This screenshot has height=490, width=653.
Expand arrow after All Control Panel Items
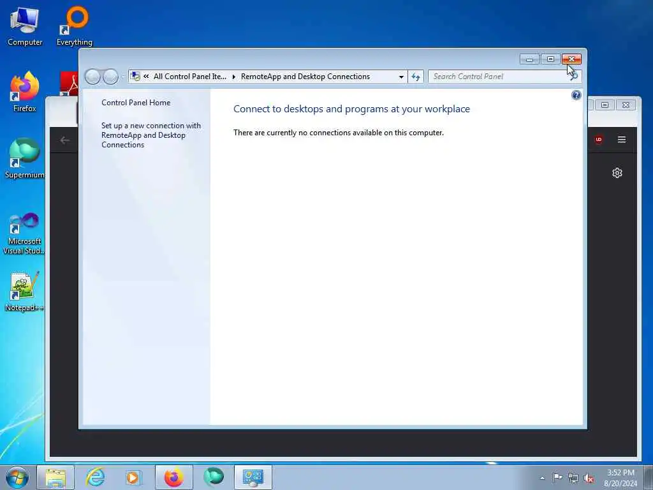point(233,77)
